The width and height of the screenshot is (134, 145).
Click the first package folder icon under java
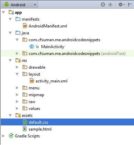(25, 40)
